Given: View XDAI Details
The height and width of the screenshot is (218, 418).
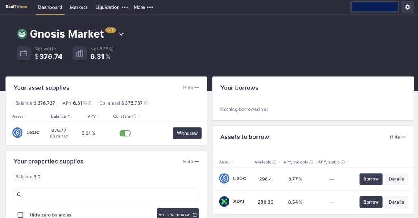Looking at the screenshot, I should (x=396, y=202).
